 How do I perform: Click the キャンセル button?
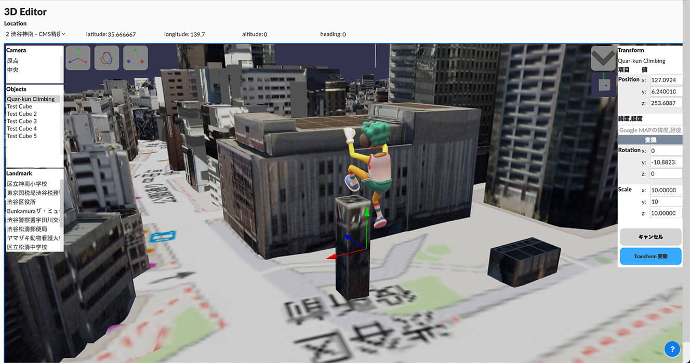click(651, 237)
